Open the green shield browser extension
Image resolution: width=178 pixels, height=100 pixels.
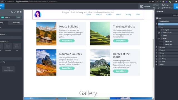170,2
